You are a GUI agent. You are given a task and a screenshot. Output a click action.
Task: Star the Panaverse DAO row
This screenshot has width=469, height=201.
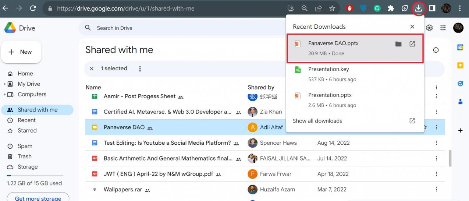coord(425,127)
